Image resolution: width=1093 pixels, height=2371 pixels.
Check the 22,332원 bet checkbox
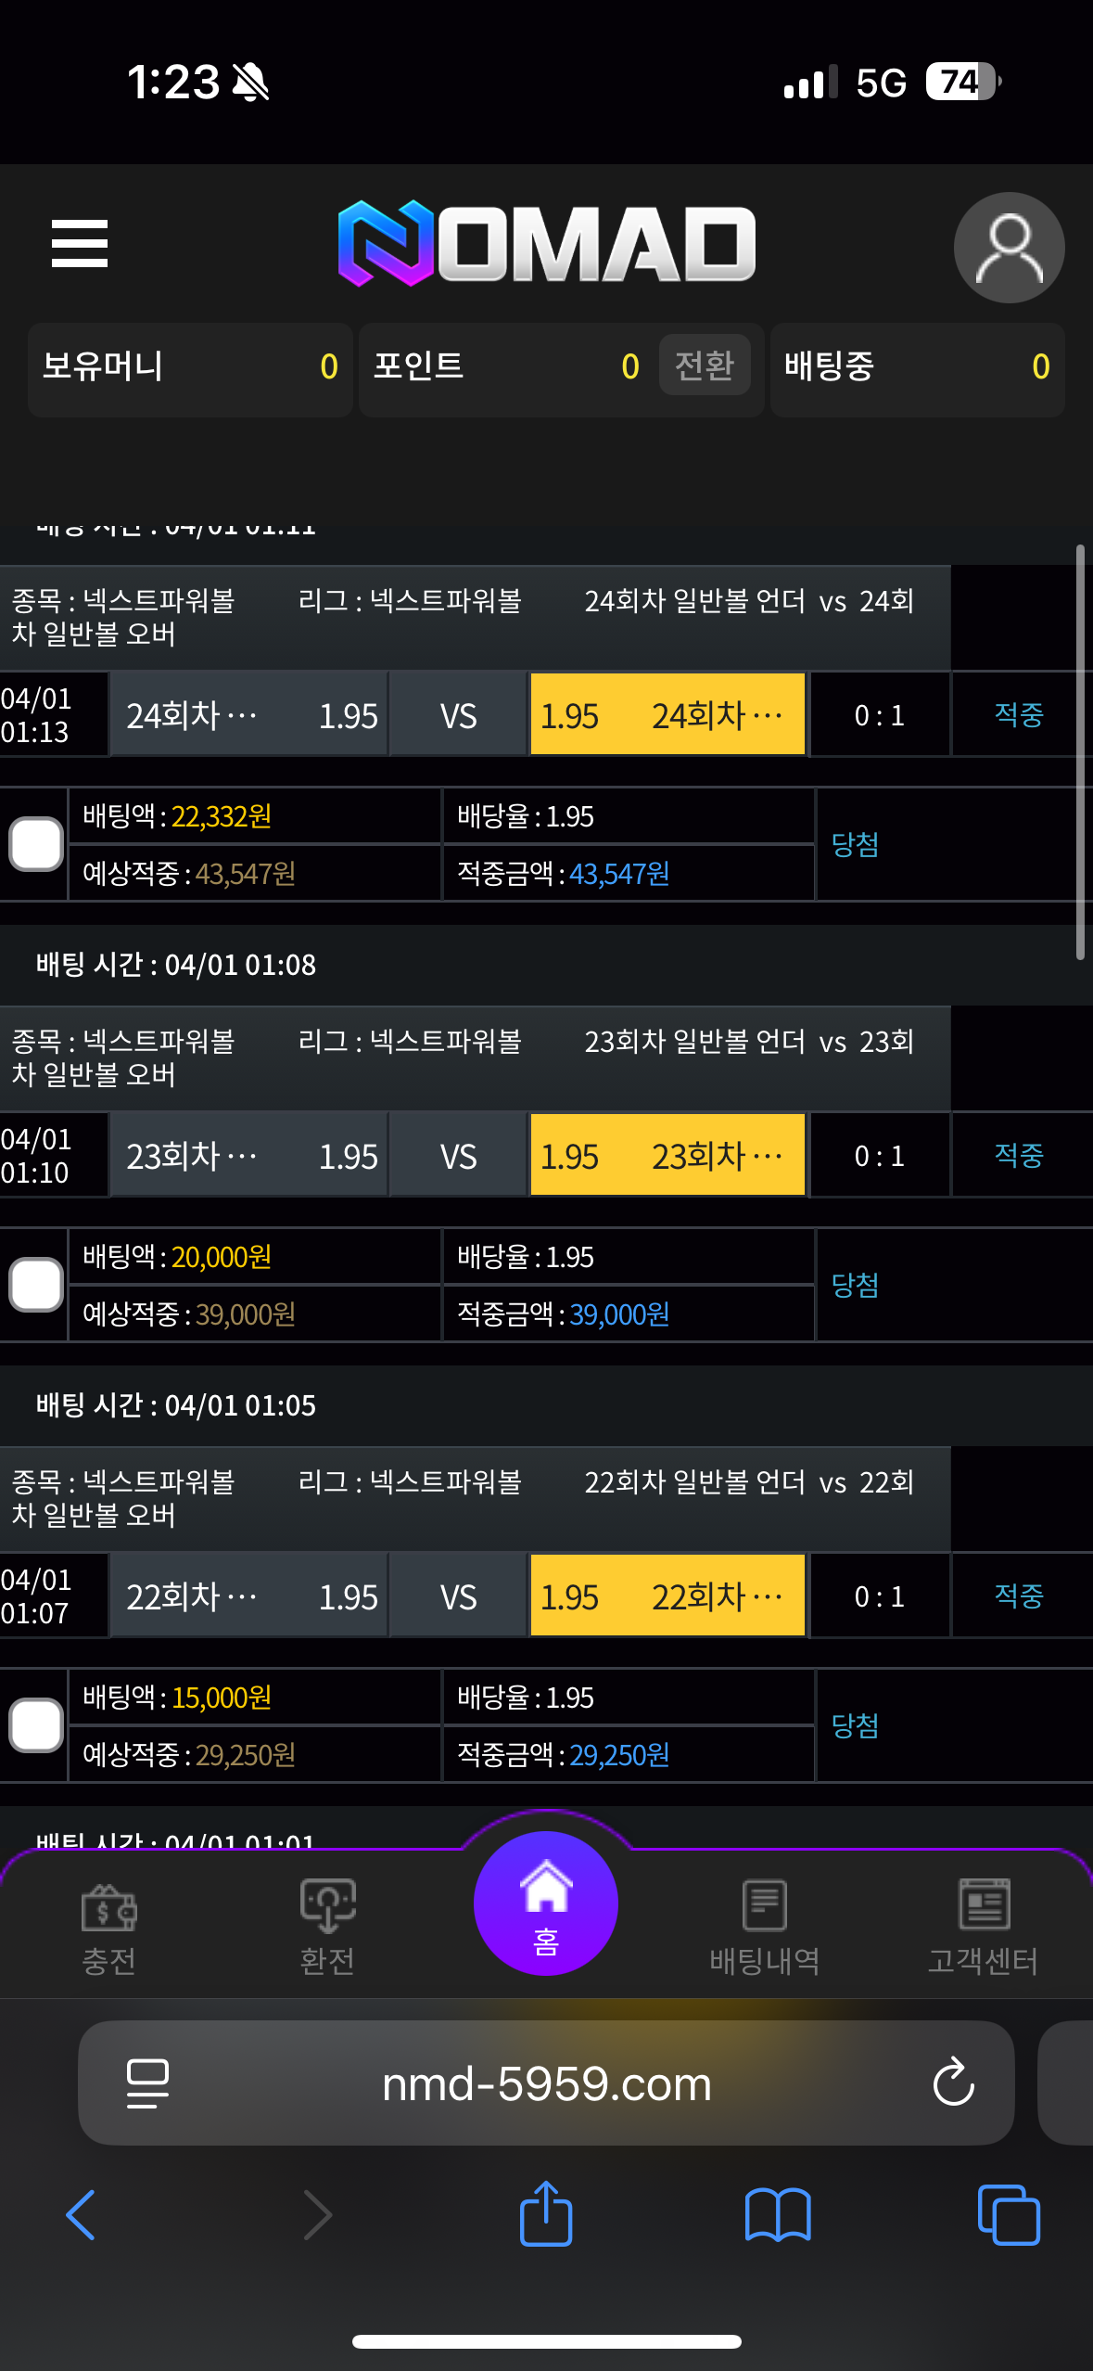(x=36, y=844)
